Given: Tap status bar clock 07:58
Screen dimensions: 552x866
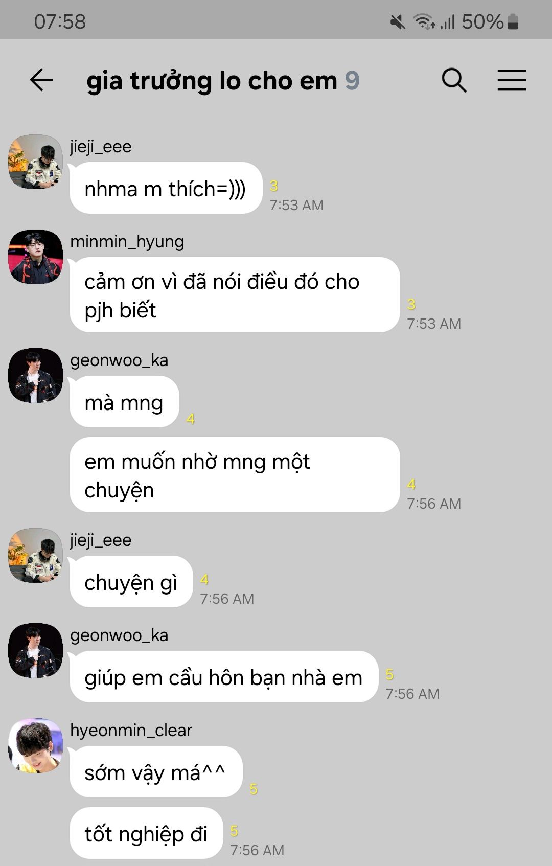Looking at the screenshot, I should point(60,22).
